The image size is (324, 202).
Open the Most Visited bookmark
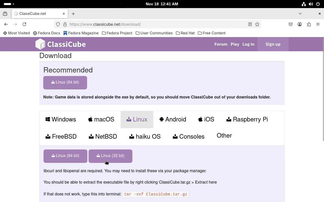point(16,33)
